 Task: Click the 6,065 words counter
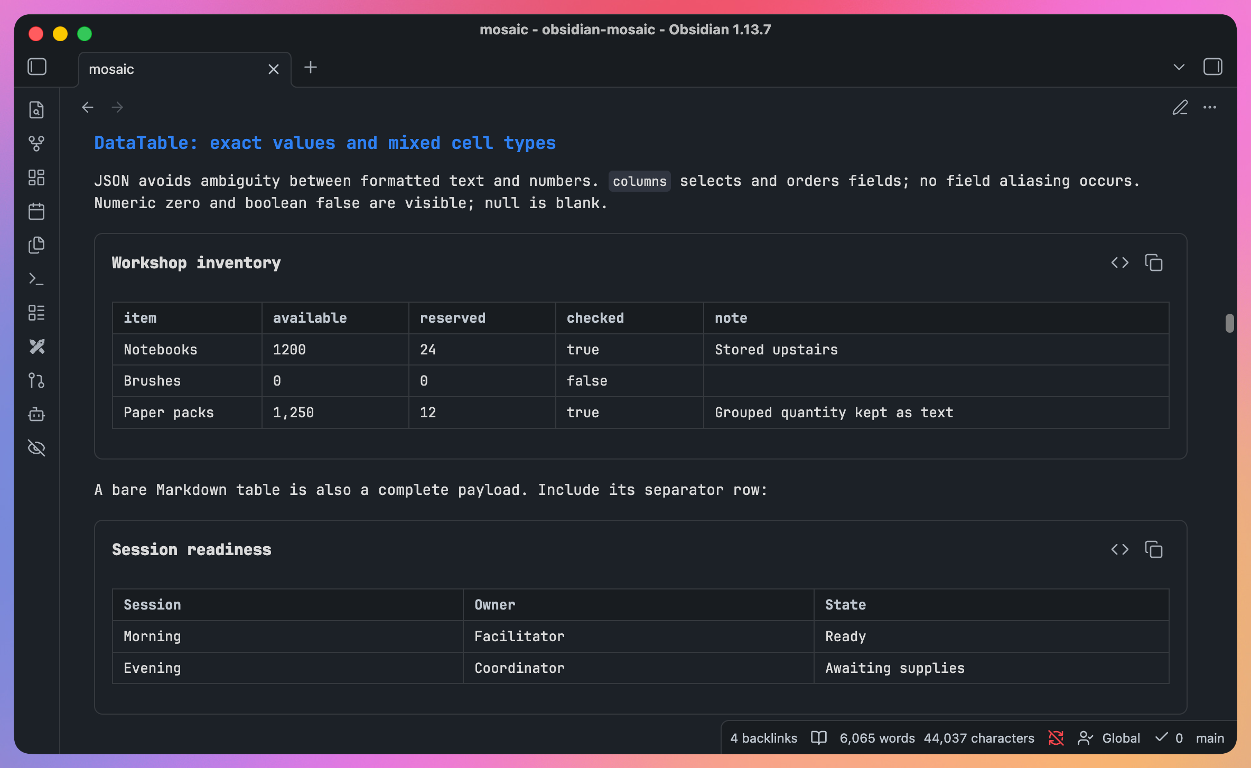877,738
